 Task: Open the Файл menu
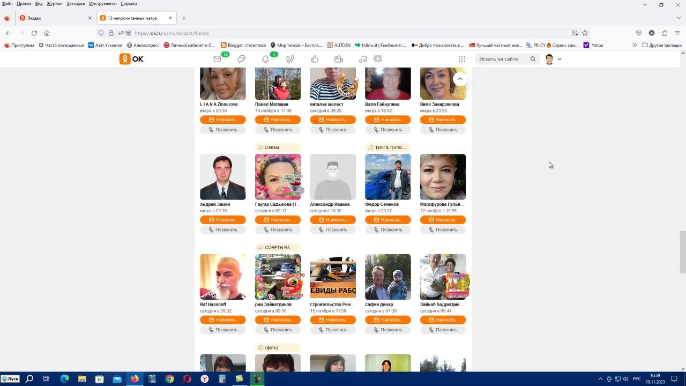coord(7,4)
